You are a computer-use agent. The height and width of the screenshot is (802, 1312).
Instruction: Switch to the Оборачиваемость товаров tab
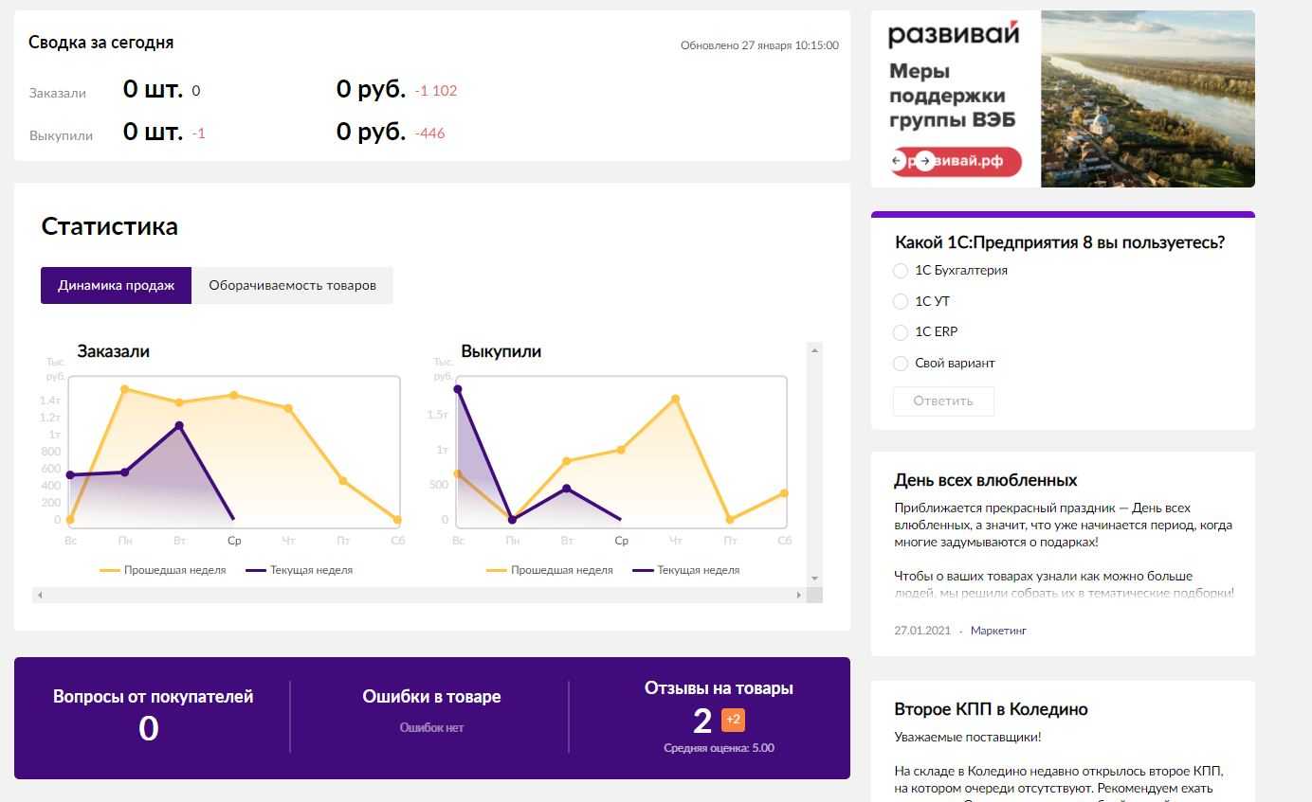coord(292,285)
